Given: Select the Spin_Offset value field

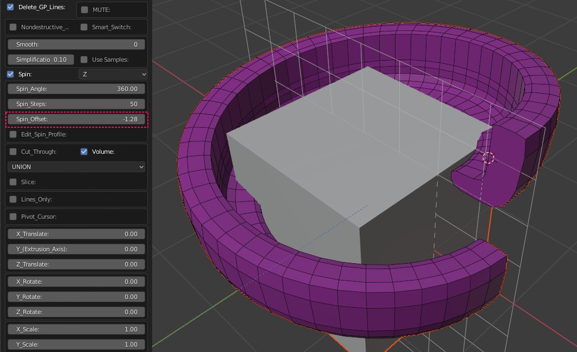Looking at the screenshot, I should (x=76, y=119).
